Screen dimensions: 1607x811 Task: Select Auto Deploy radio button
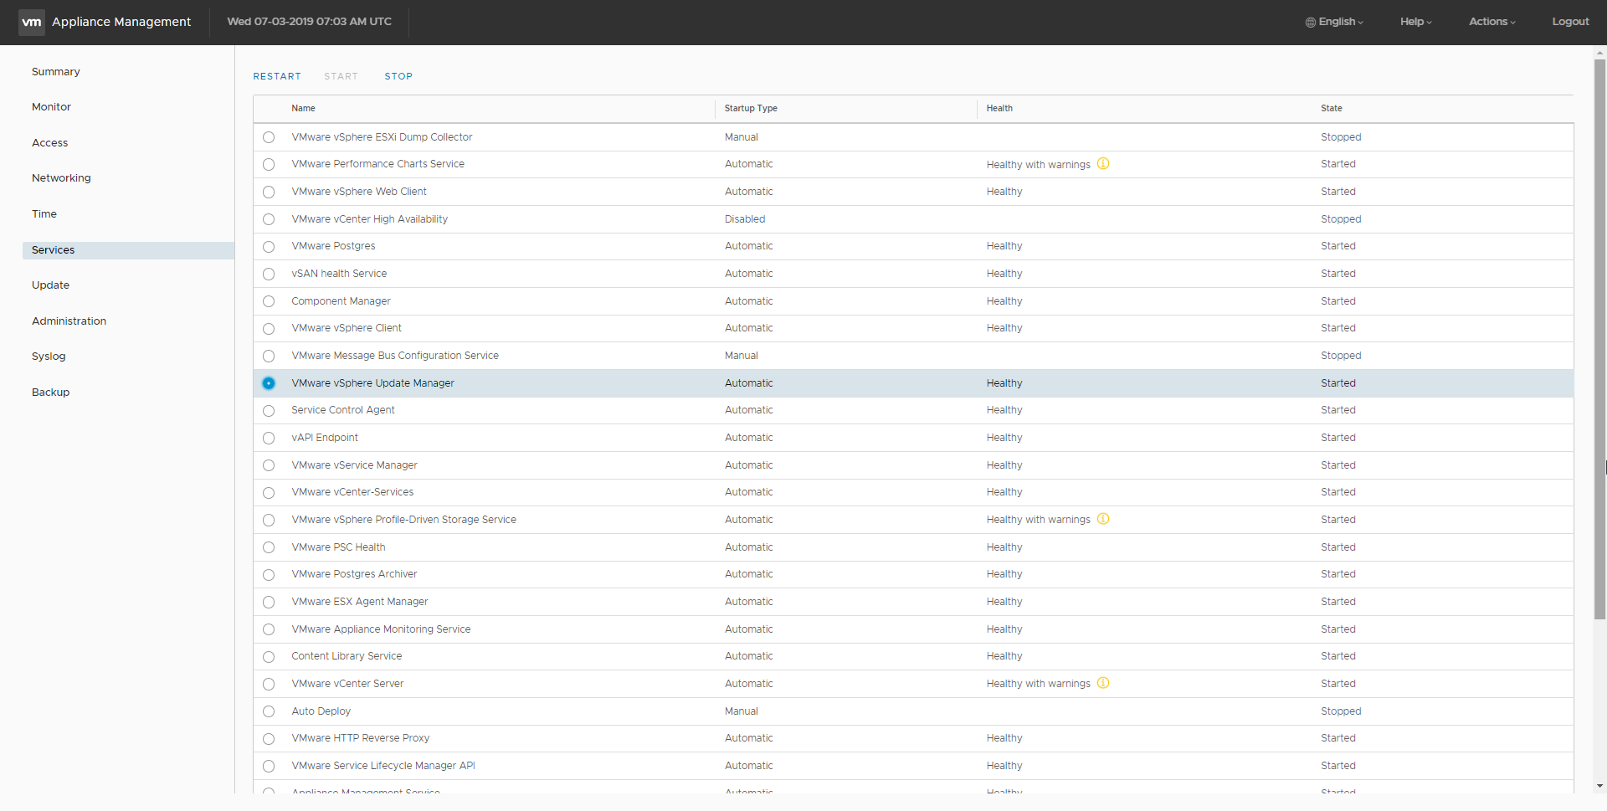click(269, 711)
